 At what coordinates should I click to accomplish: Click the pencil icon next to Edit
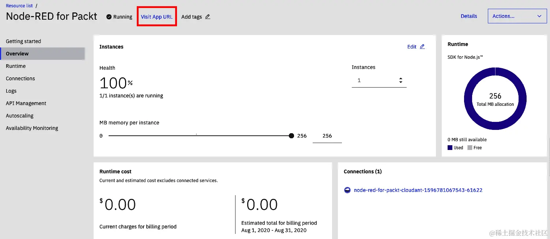click(x=422, y=47)
